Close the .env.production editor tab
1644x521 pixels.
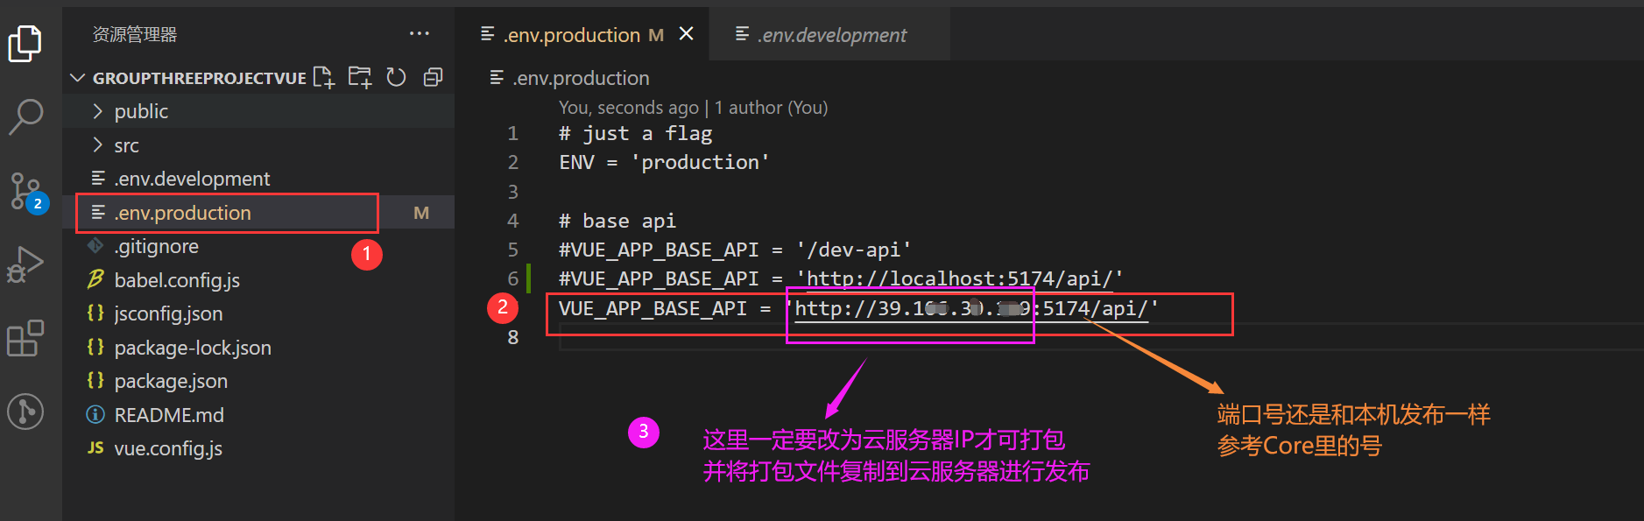coord(687,34)
